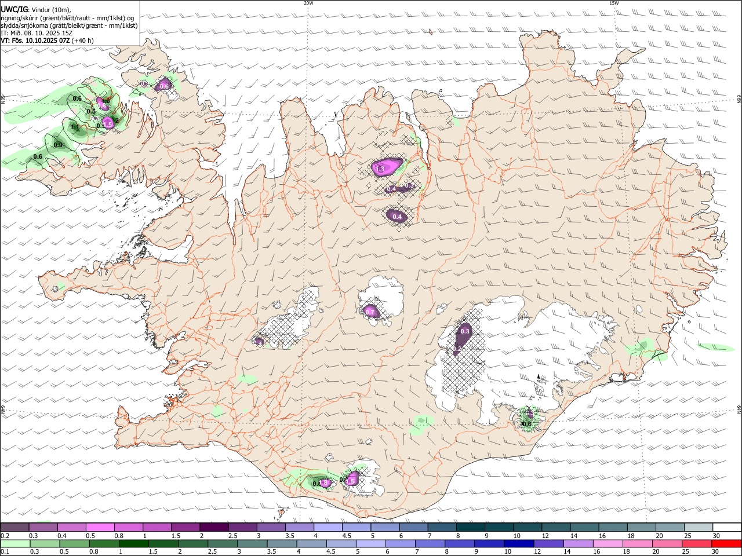Click the 20W longitude label

tap(308, 3)
